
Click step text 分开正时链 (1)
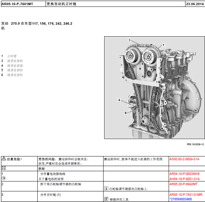click(50, 195)
